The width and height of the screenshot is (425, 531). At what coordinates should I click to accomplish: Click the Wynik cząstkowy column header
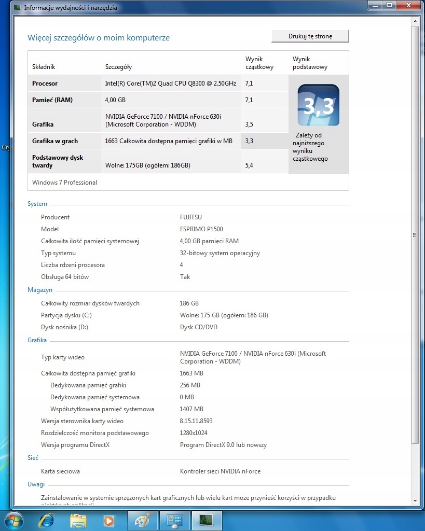coord(259,63)
